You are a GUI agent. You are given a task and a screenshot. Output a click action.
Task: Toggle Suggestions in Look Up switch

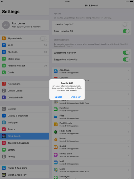(126, 60)
